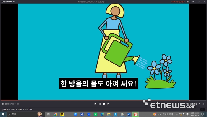The width and height of the screenshot is (207, 117).
Task: Click the eject open-file icon
Action: pyautogui.click(x=200, y=104)
